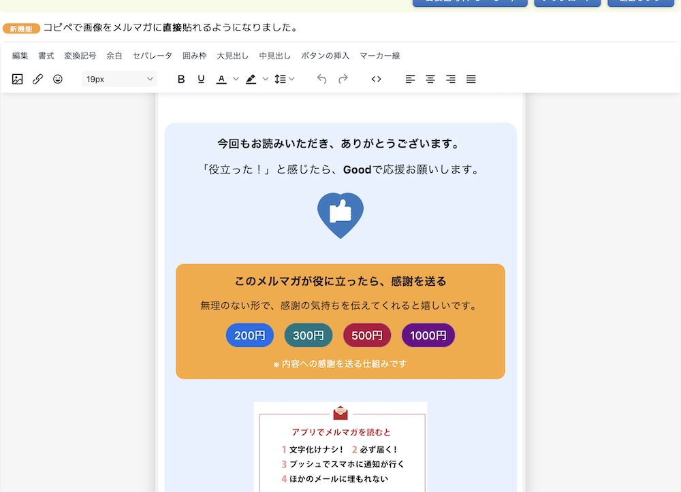Open the 編集 menu
The image size is (681, 492).
(x=20, y=56)
